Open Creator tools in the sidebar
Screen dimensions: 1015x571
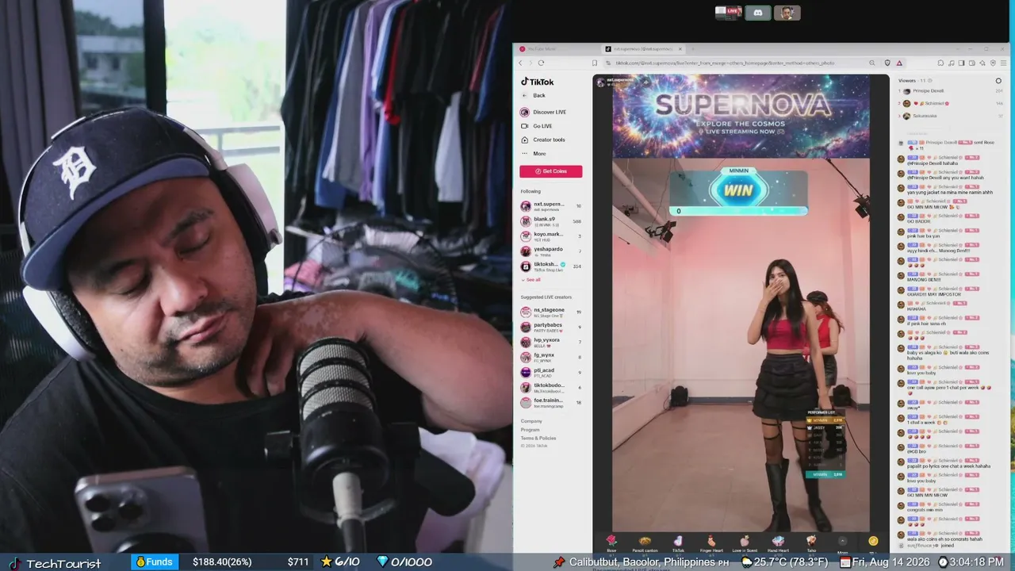(x=542, y=140)
